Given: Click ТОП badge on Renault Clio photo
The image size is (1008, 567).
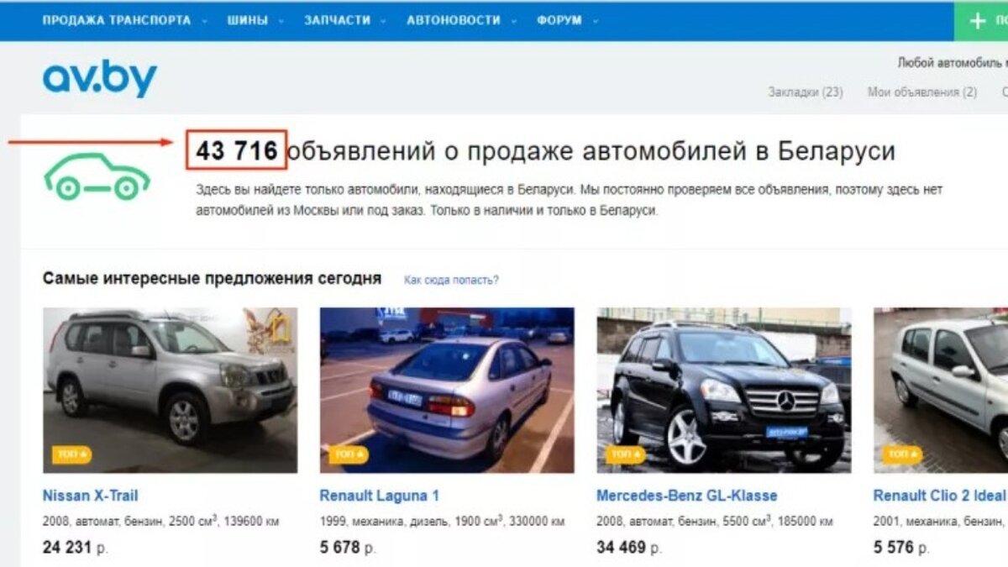Looking at the screenshot, I should pos(902,454).
